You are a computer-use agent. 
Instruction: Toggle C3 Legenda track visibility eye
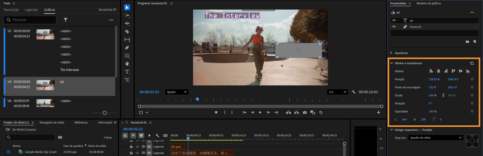pos(149,146)
